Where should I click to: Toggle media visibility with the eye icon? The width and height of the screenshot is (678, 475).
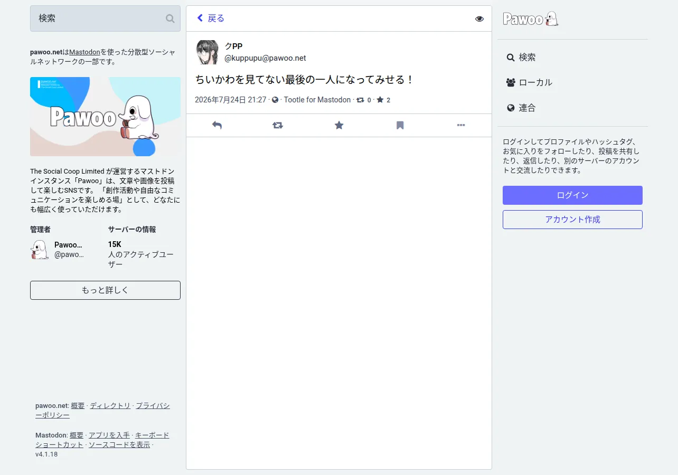tap(479, 18)
